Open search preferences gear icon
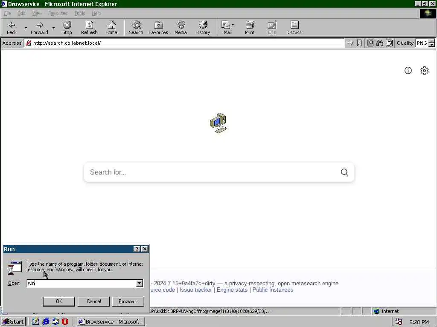This screenshot has width=437, height=327. [425, 70]
